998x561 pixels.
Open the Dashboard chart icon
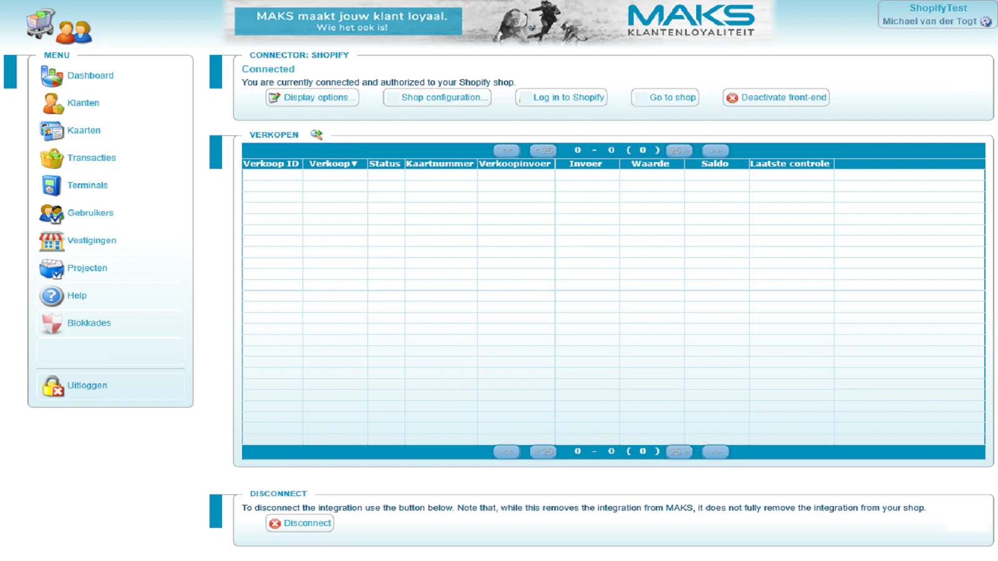pyautogui.click(x=52, y=76)
